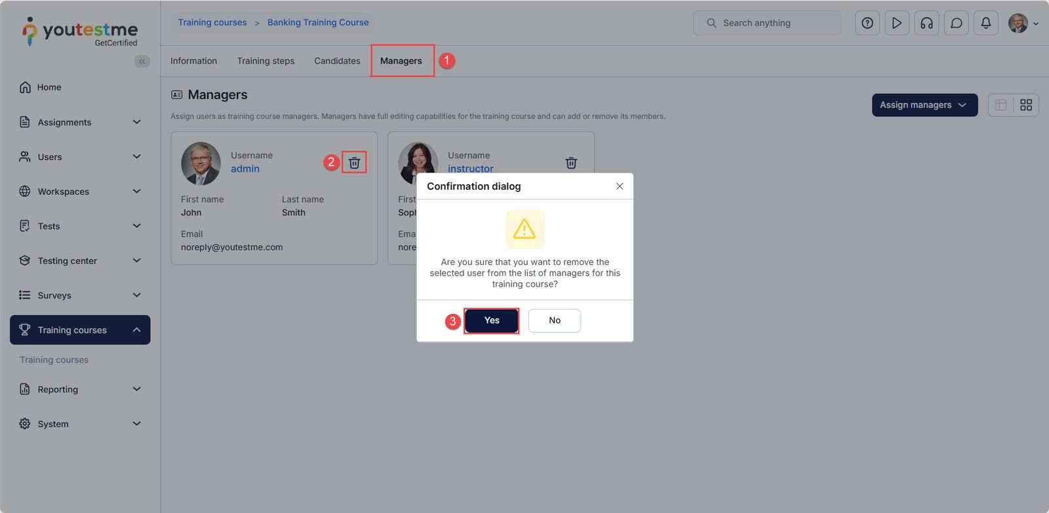Open the chat messages icon

[x=957, y=23]
